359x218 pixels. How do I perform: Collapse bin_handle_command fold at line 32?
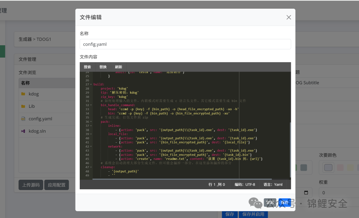click(x=91, y=105)
